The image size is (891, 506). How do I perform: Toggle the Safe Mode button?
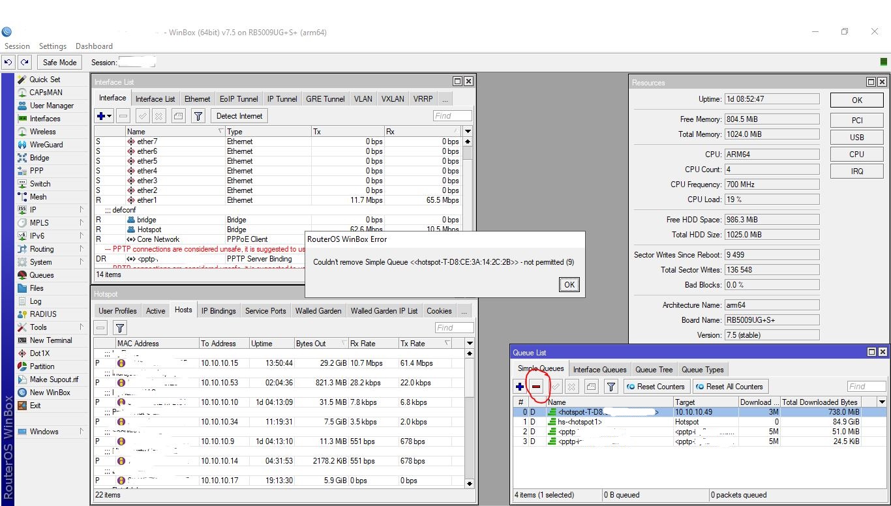(x=59, y=63)
